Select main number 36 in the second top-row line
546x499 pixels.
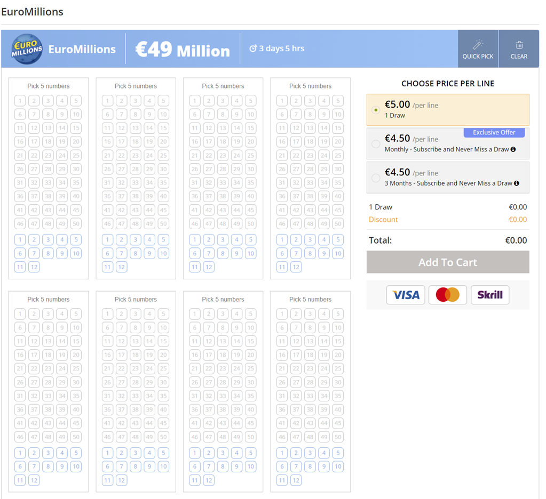[108, 196]
